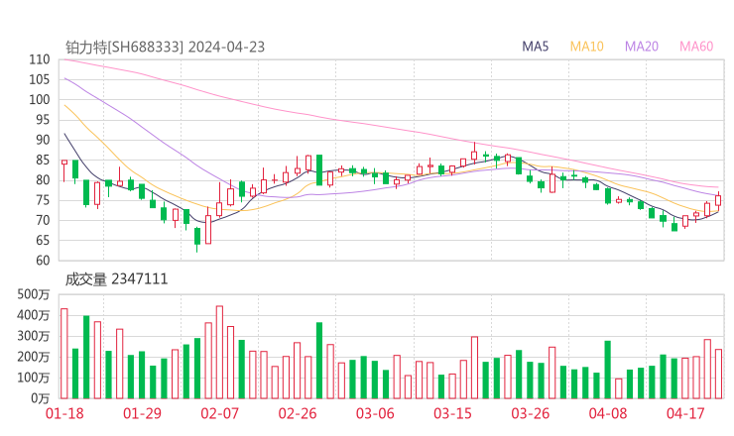Click the first red volume bar at 01-18
This screenshot has width=734, height=436.
click(x=64, y=354)
